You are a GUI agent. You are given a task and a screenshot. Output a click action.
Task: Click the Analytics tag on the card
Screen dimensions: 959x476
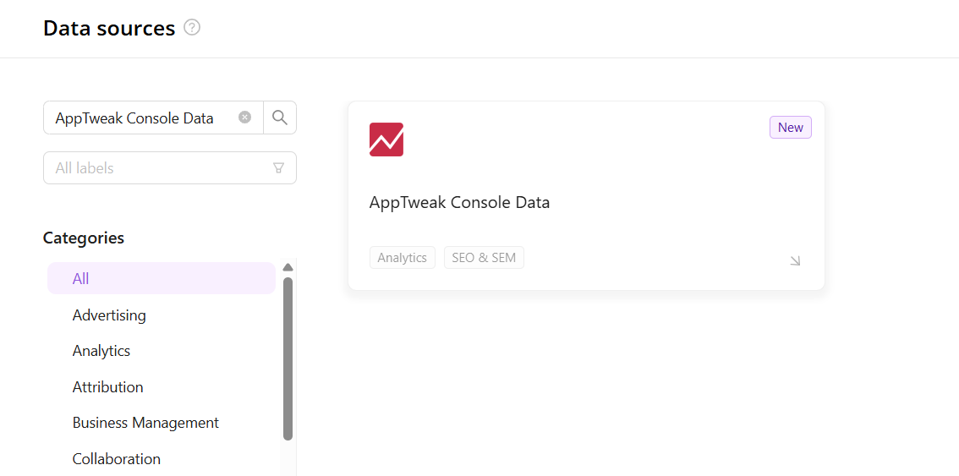[x=403, y=258]
